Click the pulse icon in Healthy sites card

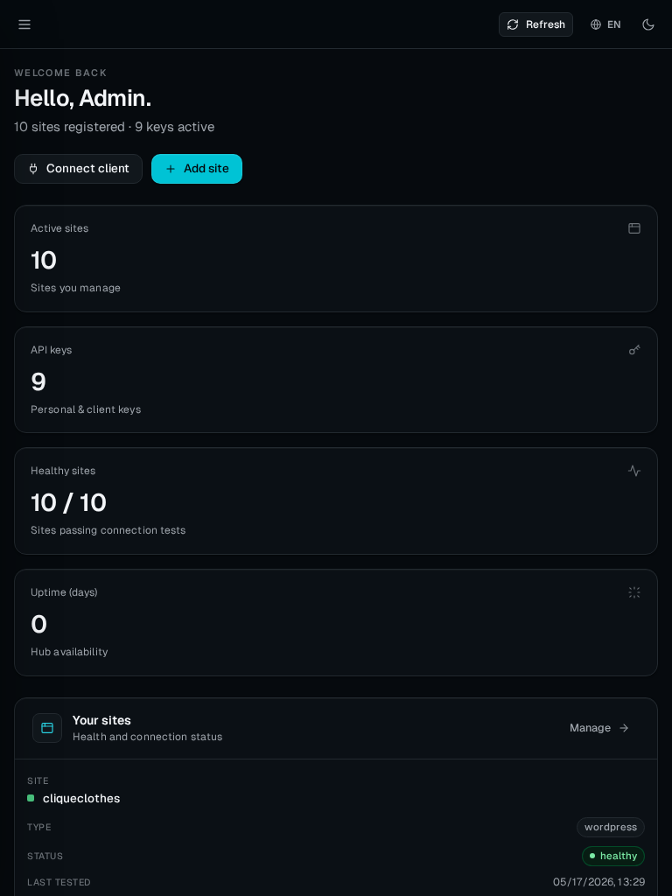[633, 471]
